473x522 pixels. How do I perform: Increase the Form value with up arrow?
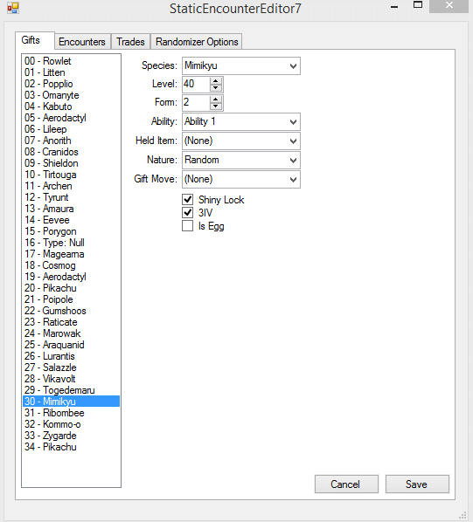click(216, 100)
